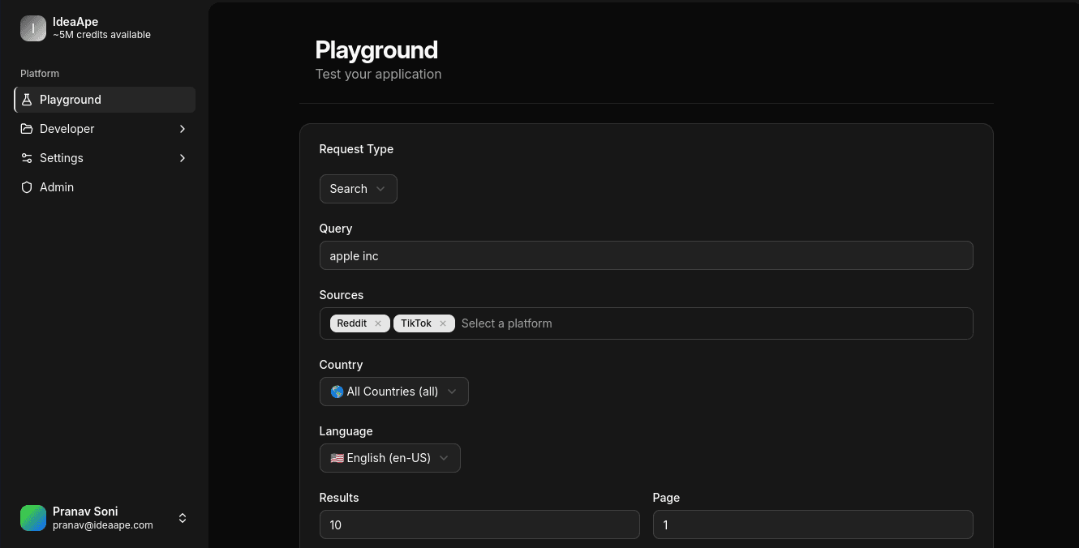Open the Request Type Search dropdown
The image size is (1079, 548).
(x=358, y=189)
